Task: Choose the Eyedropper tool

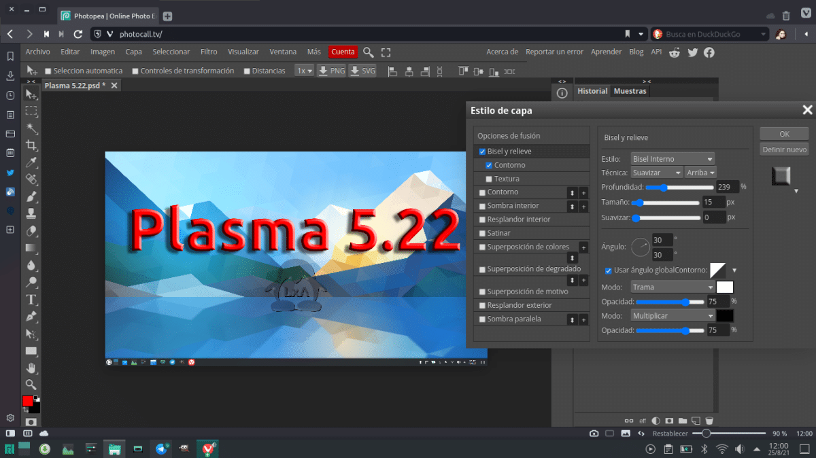Action: coord(31,163)
